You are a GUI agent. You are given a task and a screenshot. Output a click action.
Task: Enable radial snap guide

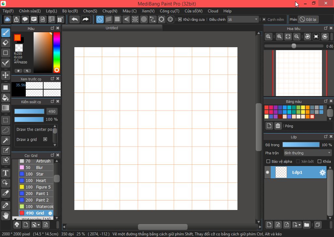135,19
